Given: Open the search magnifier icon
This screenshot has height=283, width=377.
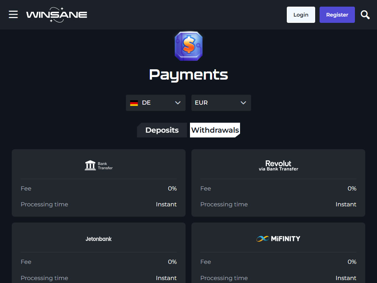Looking at the screenshot, I should coord(365,15).
